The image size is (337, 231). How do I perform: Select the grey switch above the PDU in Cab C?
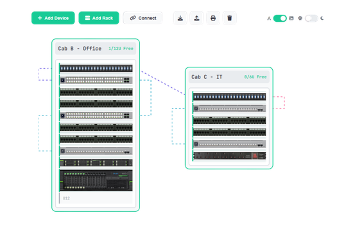[x=230, y=144]
